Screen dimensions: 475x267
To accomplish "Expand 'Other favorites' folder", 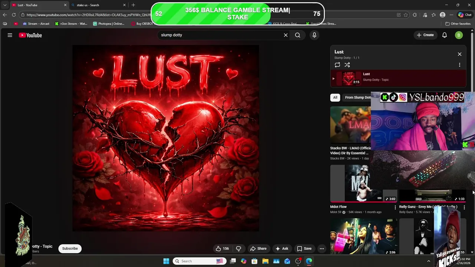I will pos(458,24).
